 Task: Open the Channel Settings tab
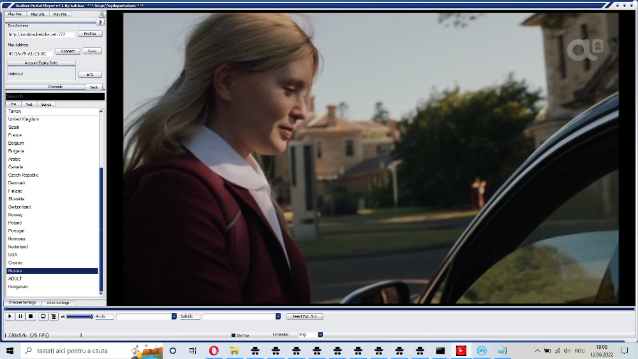[22, 303]
